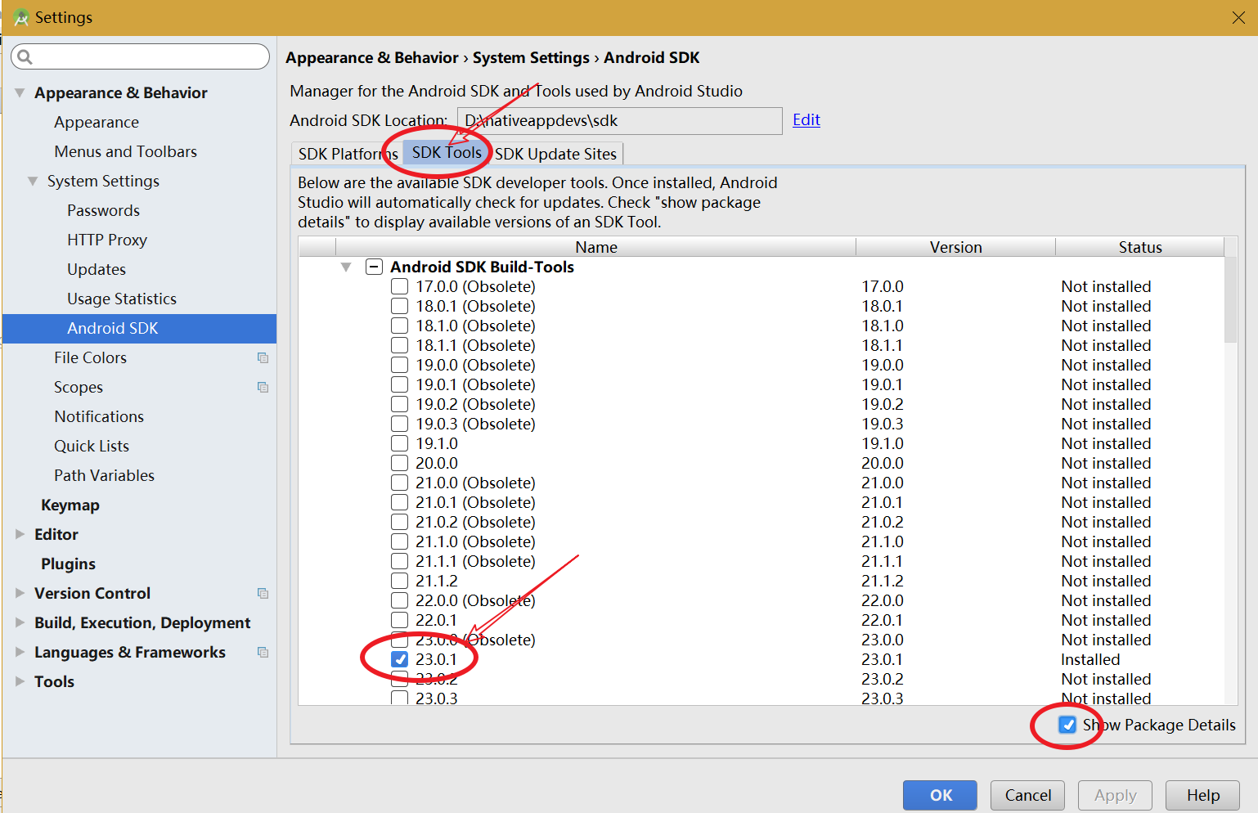Viewport: 1258px width, 813px height.
Task: Click the 'Installed' status of 23.0.1
Action: [1090, 659]
